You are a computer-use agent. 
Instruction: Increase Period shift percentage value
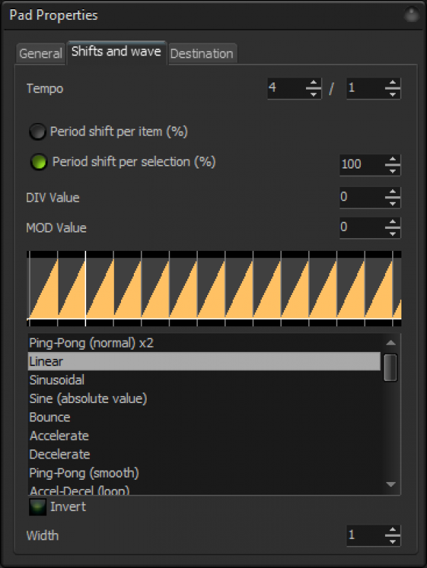pyautogui.click(x=393, y=159)
